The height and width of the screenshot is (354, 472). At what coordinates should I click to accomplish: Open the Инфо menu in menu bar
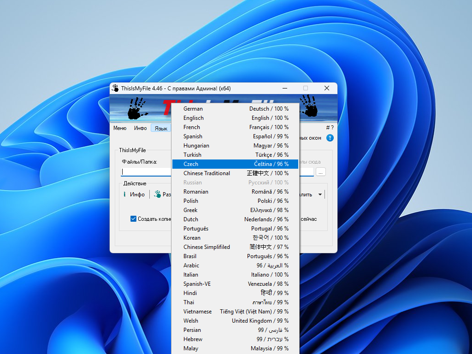tap(141, 128)
